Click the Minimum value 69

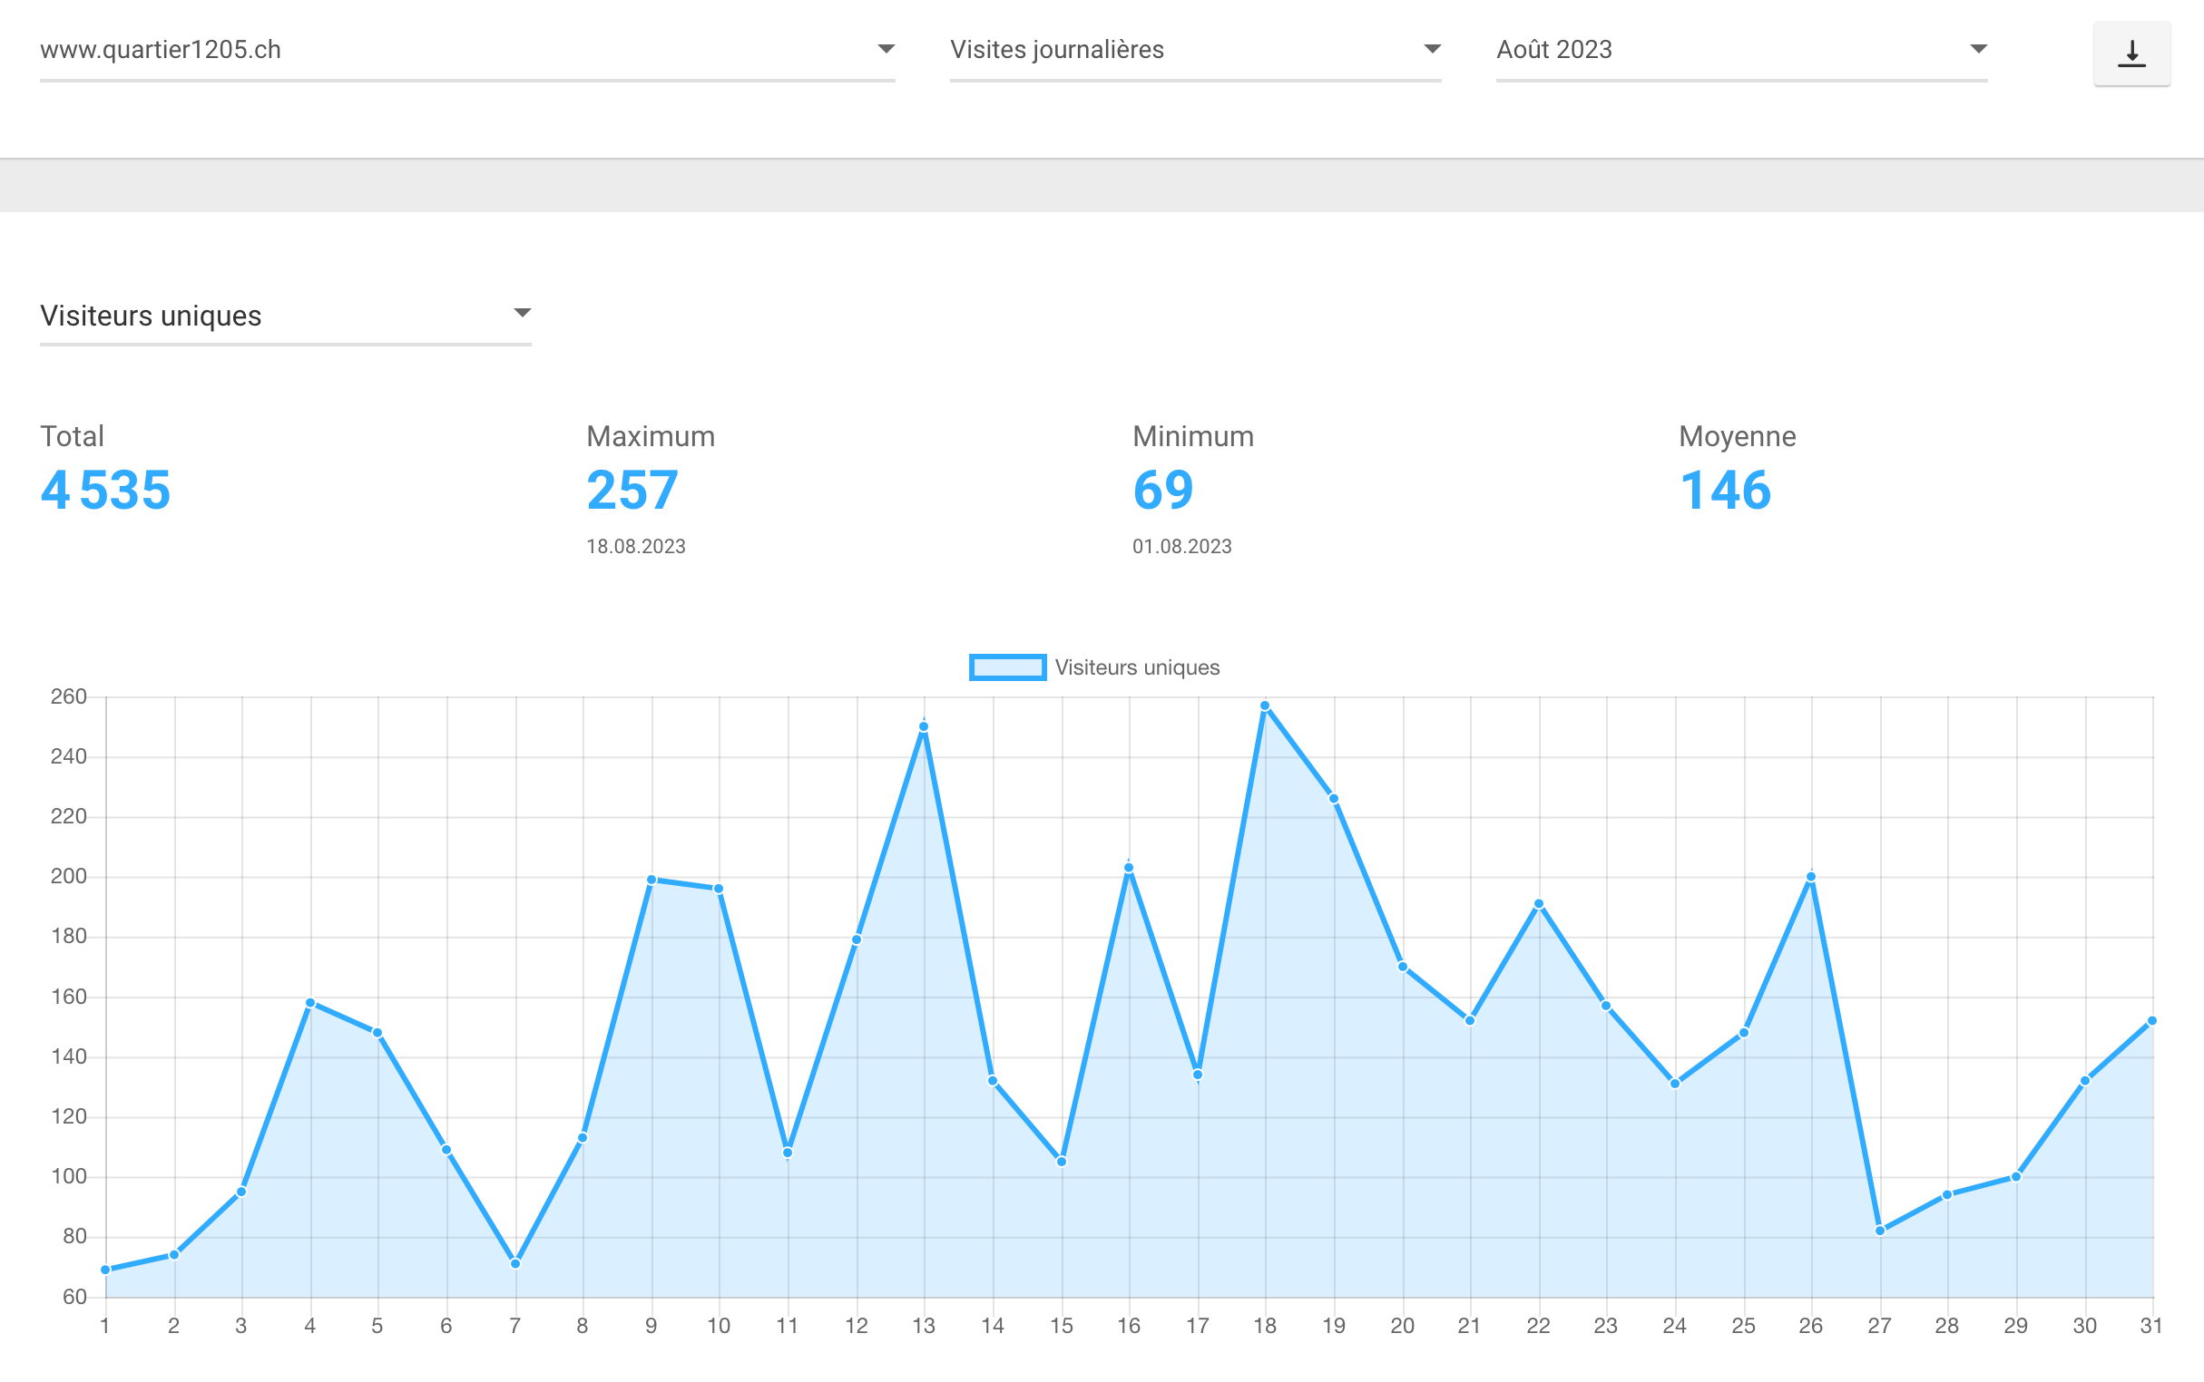point(1162,490)
